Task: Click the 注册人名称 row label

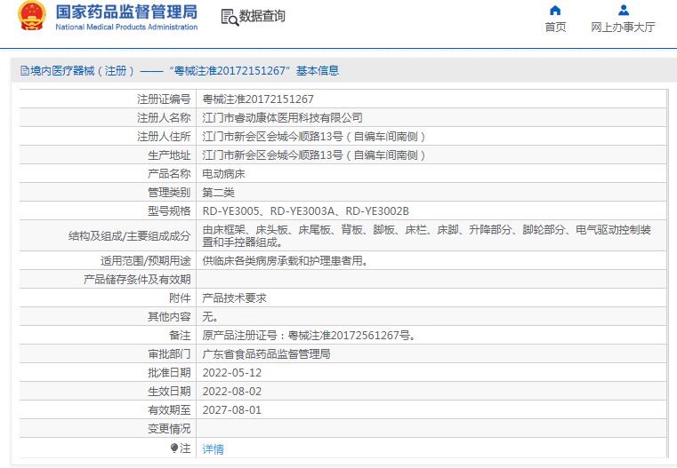Action: (164, 117)
